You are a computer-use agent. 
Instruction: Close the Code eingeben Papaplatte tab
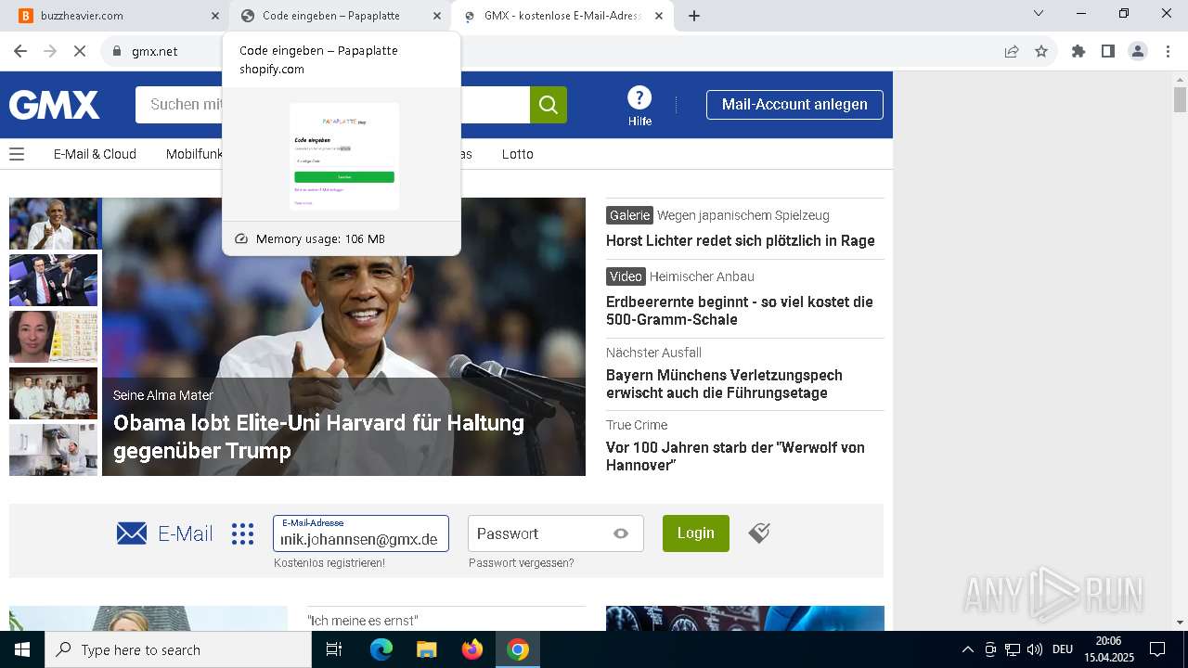coord(437,16)
